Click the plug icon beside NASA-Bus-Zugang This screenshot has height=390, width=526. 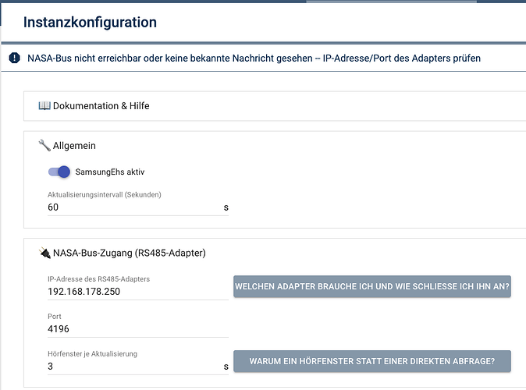point(44,253)
